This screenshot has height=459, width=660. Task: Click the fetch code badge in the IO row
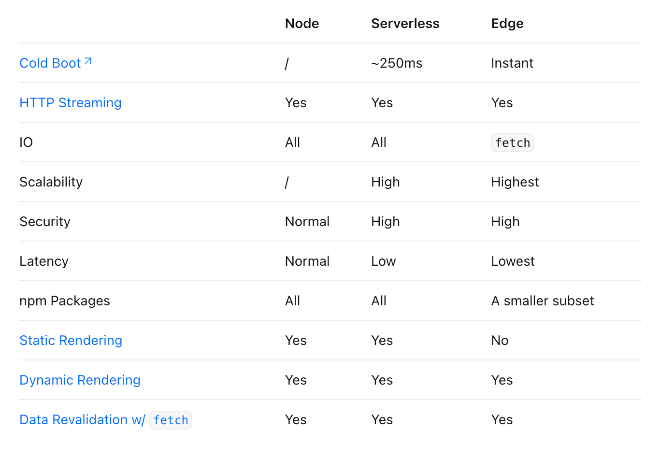[512, 143]
